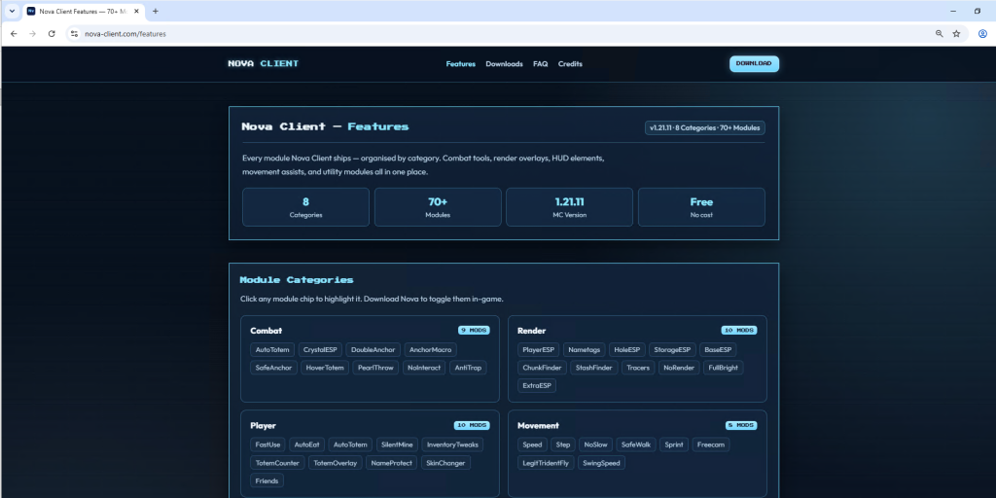Click the 1.21.11 MC Version stat card
996x498 pixels.
coord(569,207)
